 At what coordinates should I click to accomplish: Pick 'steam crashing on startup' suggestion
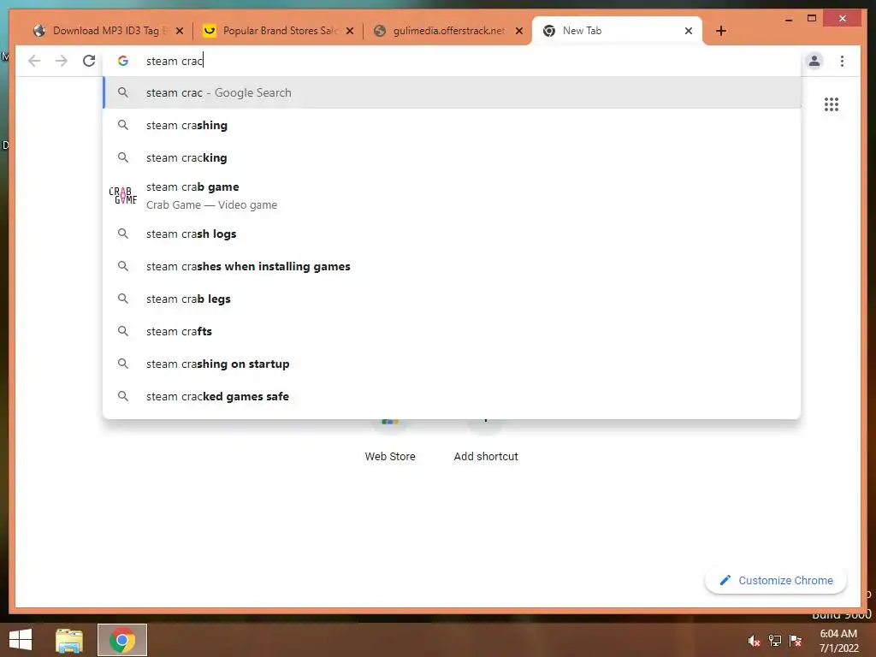point(452,364)
